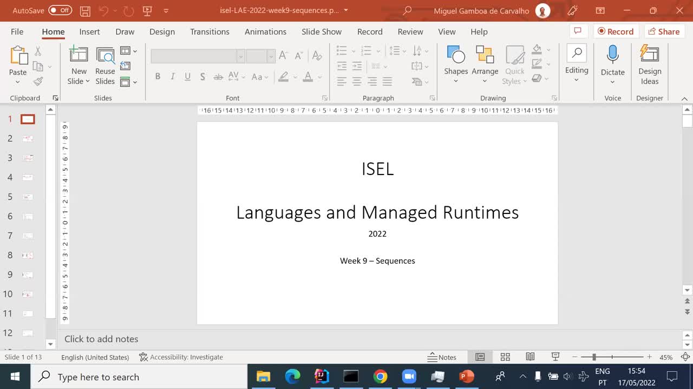This screenshot has height=389, width=693.
Task: Toggle the Notes pane visibility
Action: (x=443, y=357)
